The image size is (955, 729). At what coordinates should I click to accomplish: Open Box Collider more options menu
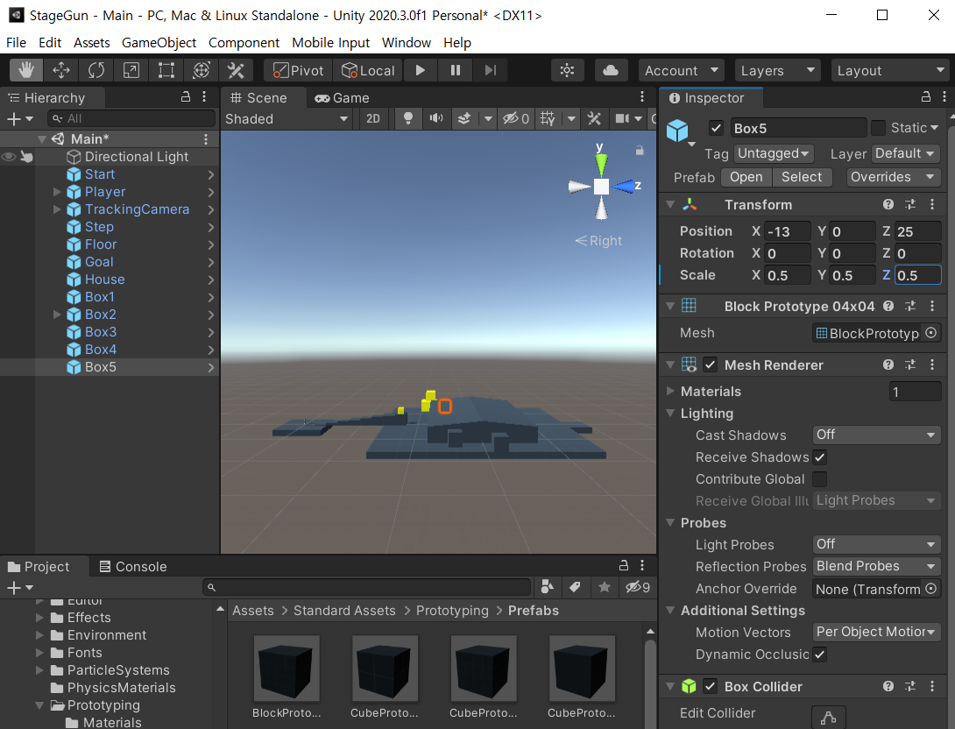932,686
